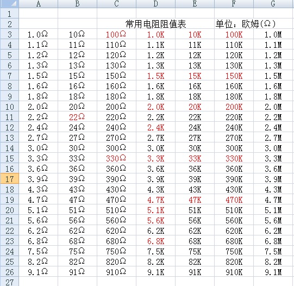Select column F header
The width and height of the screenshot is (294, 286).
click(234, 4)
